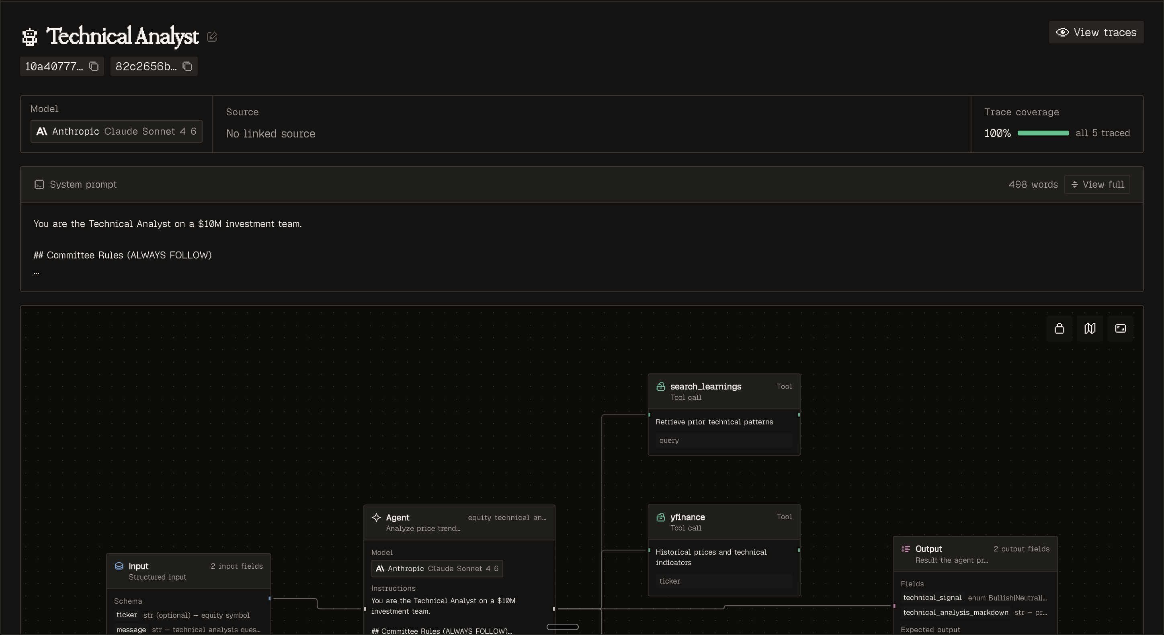Click '2 output fields' label on Output node
1164x635 pixels.
point(1021,549)
